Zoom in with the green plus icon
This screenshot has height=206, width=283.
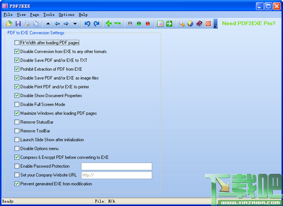point(109,24)
